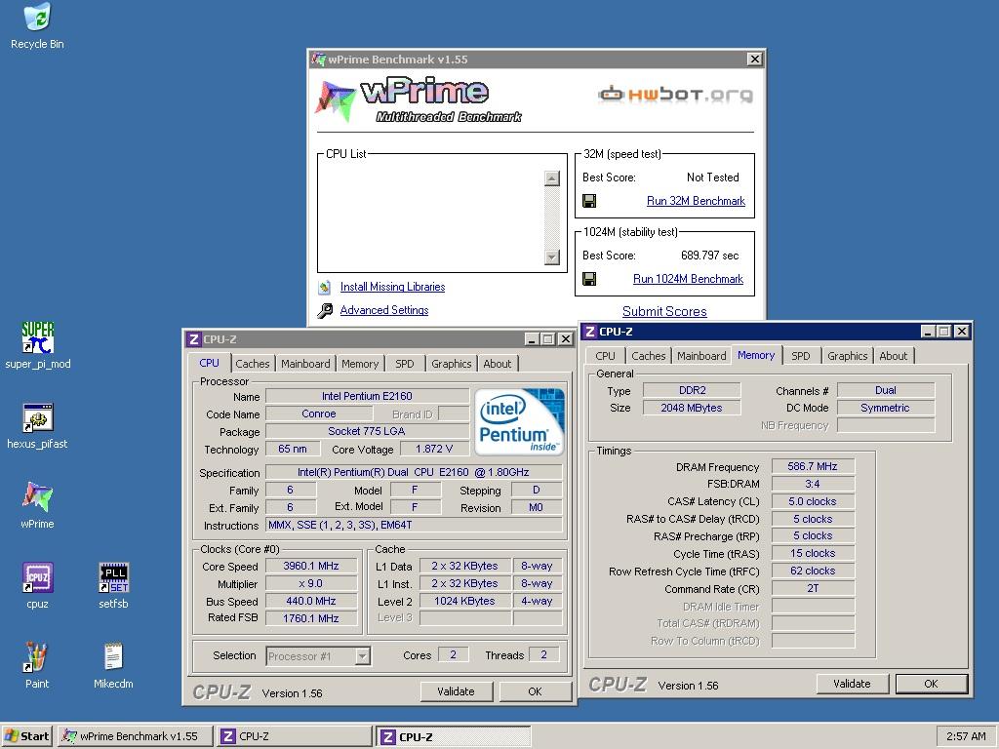Switch to About tab in right CPU-Z
This screenshot has width=999, height=749.
pos(894,356)
